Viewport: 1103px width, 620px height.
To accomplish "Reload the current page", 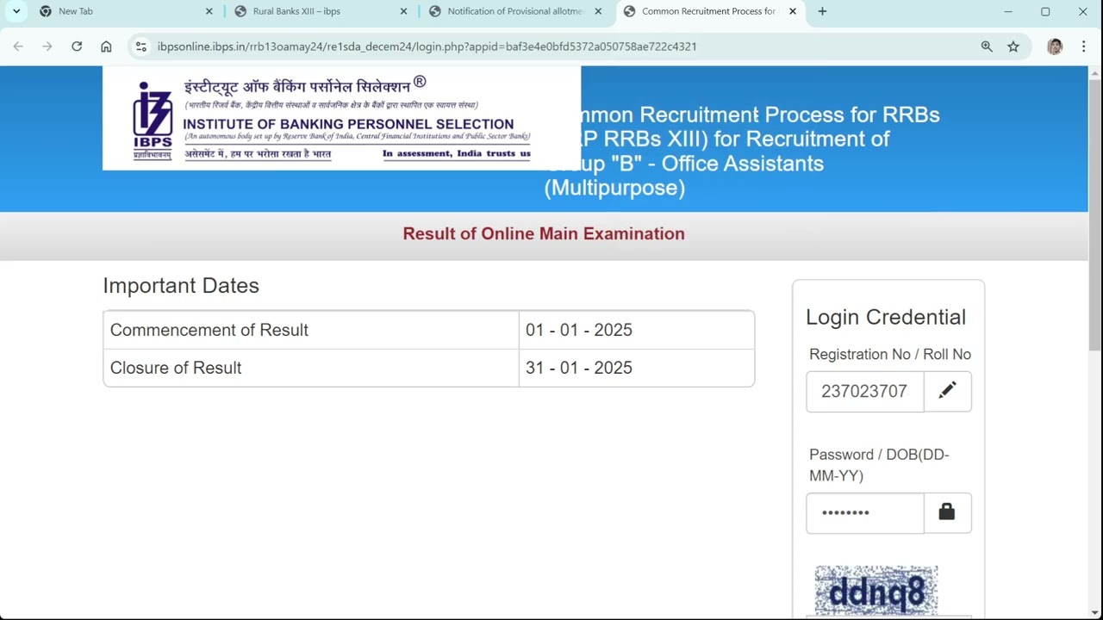I will [x=77, y=46].
